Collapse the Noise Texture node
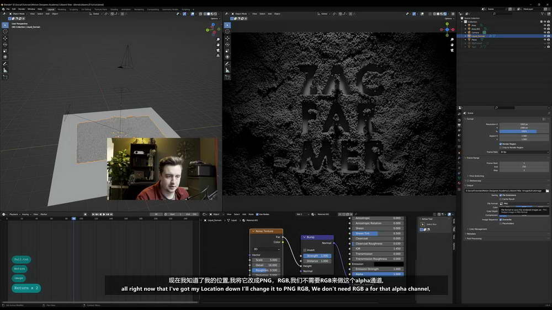 [253, 231]
